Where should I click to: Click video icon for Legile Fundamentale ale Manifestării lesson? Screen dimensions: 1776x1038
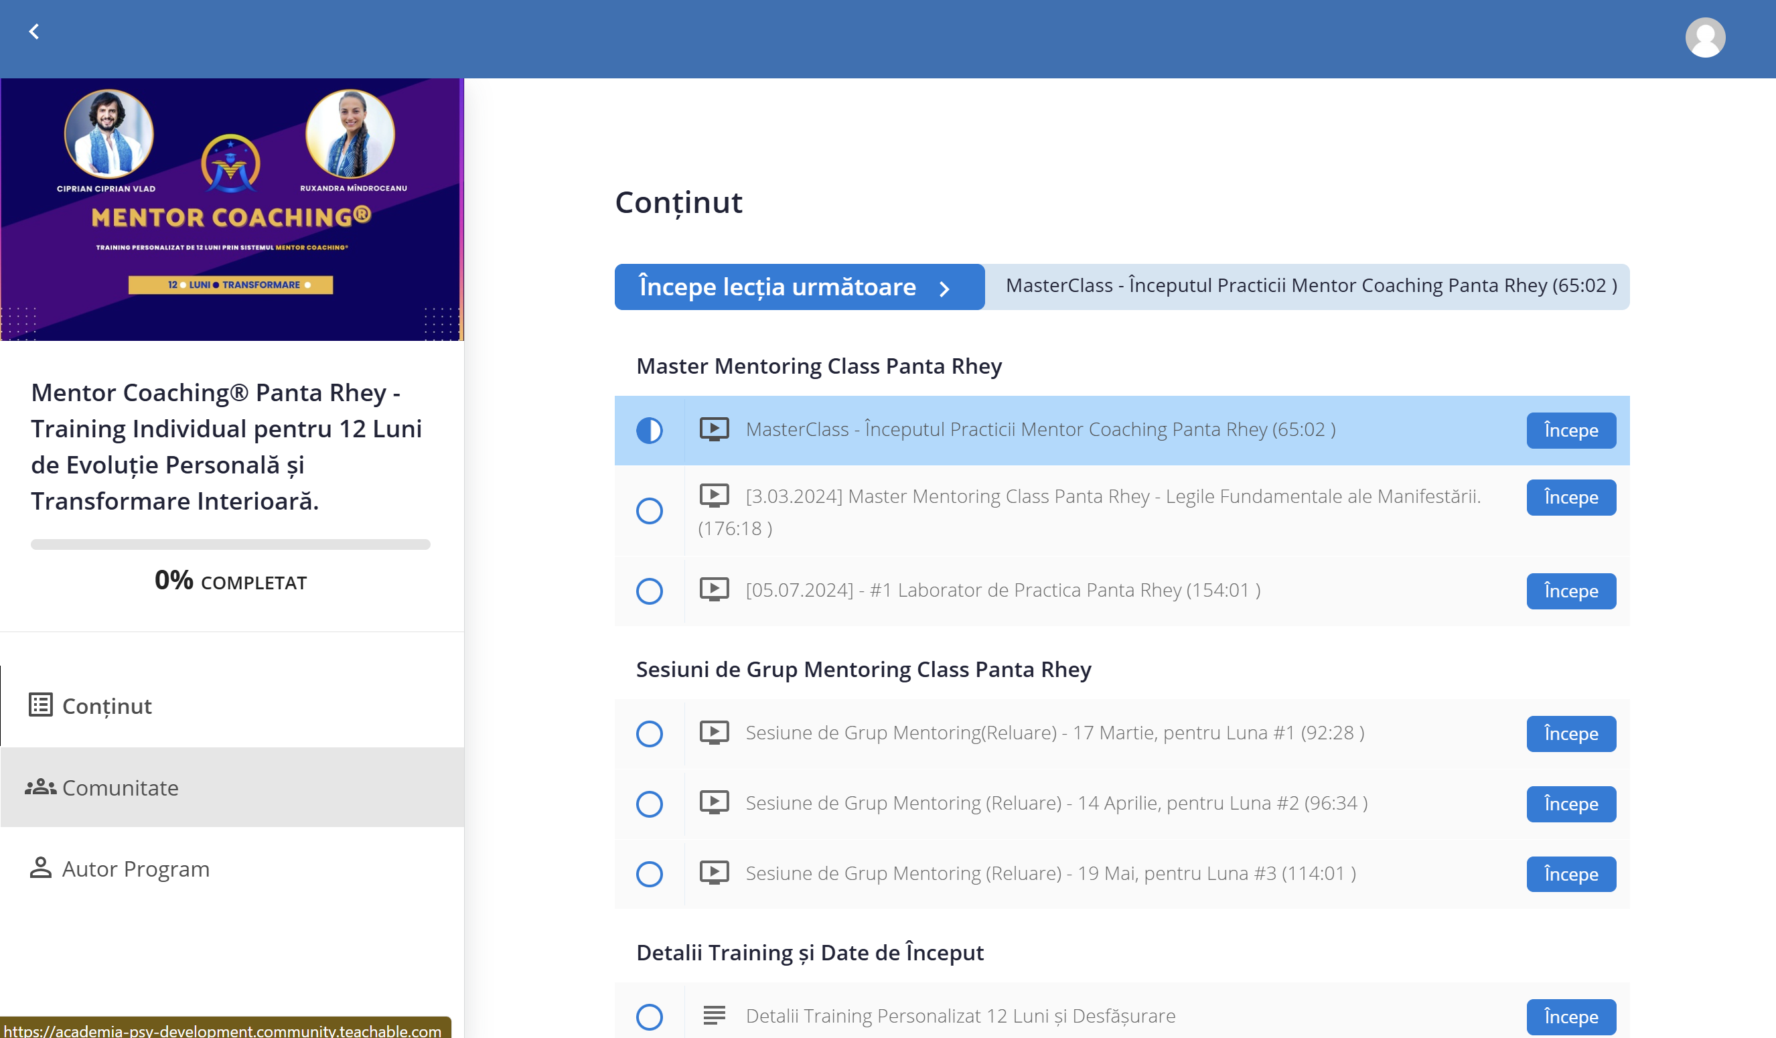coord(713,496)
